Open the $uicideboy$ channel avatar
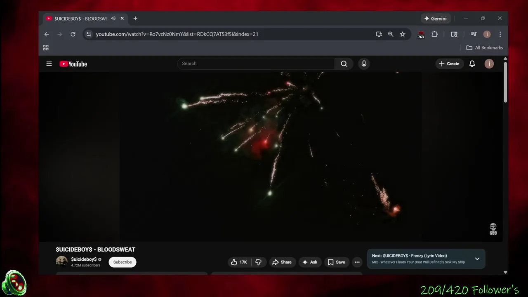The width and height of the screenshot is (528, 297). pyautogui.click(x=62, y=262)
